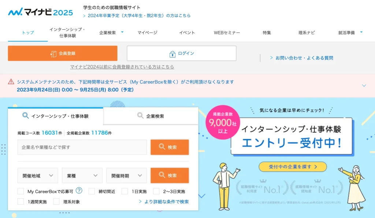Click magnifier icon on インターンシップ・仕事体験 tab

[x=25, y=116]
